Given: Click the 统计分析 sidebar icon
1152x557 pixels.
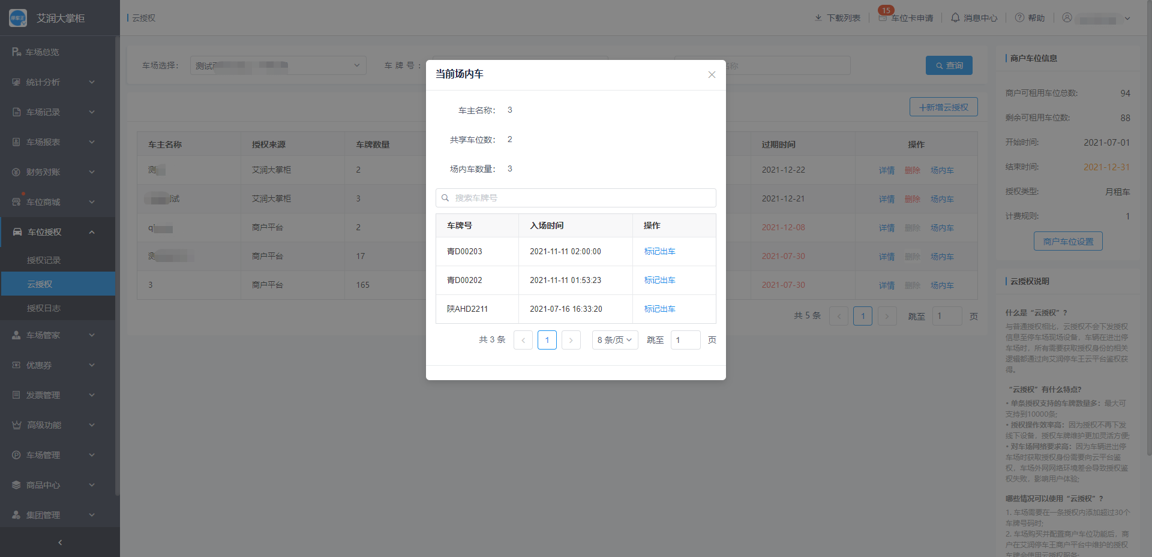Looking at the screenshot, I should [x=16, y=82].
